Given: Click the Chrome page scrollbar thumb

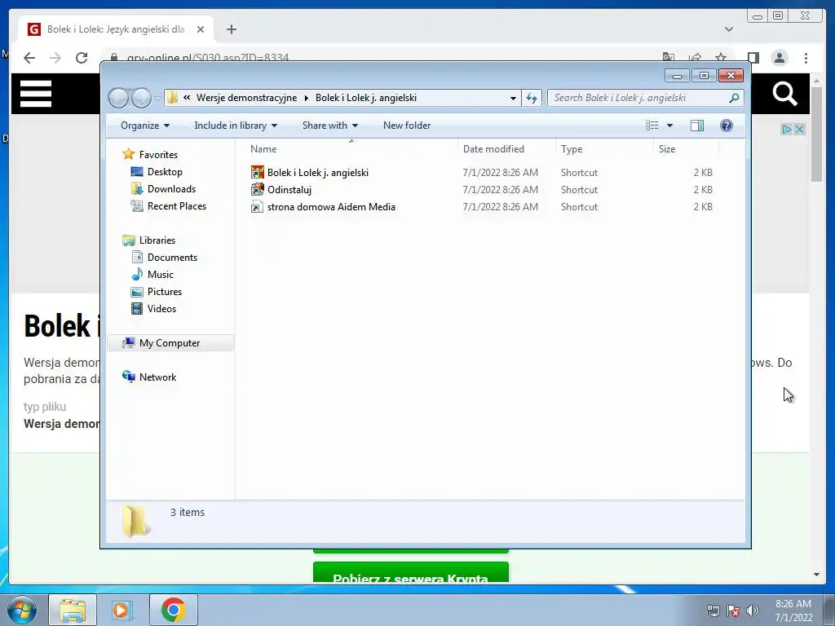Looking at the screenshot, I should [x=816, y=133].
